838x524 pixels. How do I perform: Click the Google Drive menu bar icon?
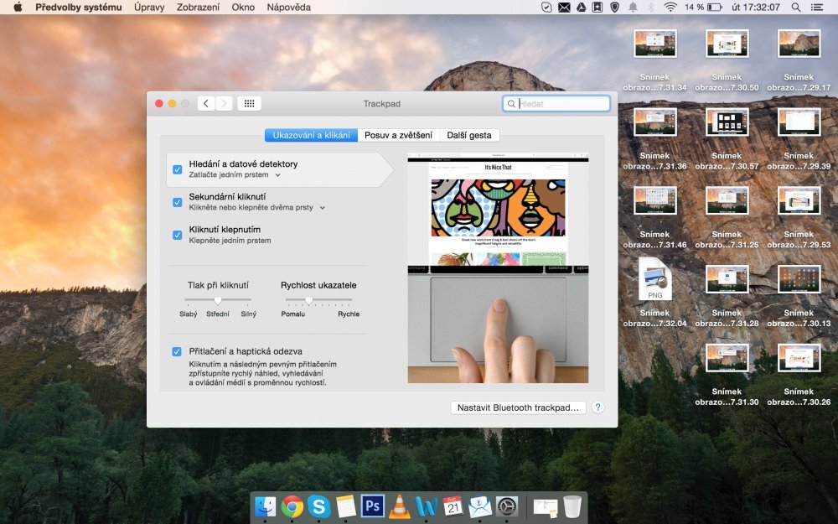click(x=581, y=8)
